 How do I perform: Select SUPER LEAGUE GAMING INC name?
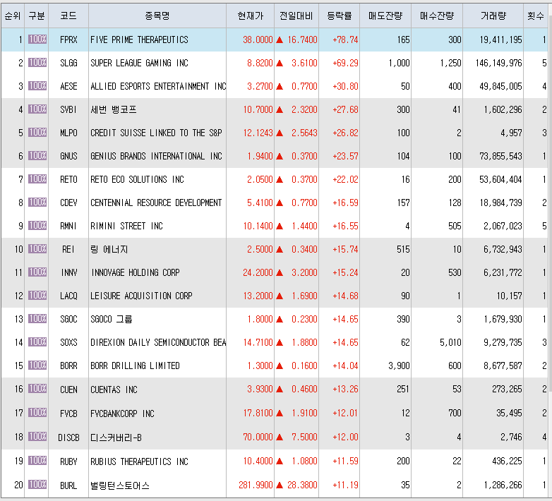(x=139, y=63)
